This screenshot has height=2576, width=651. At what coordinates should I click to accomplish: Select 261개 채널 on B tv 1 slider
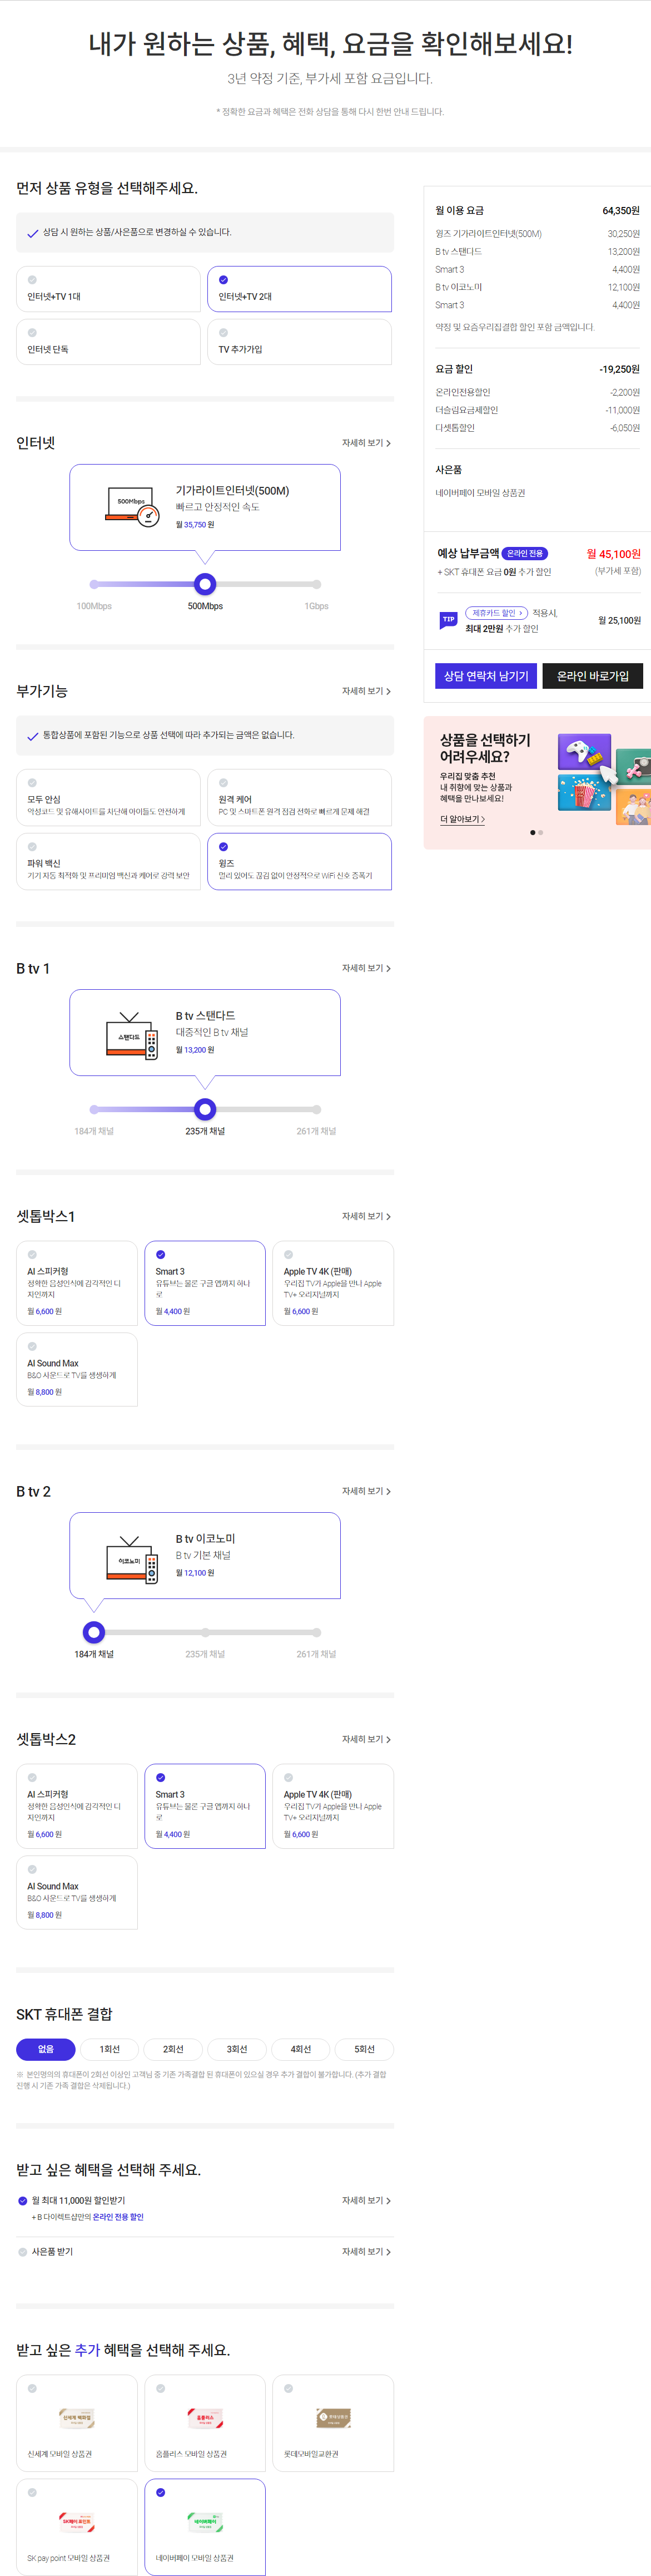click(316, 1109)
